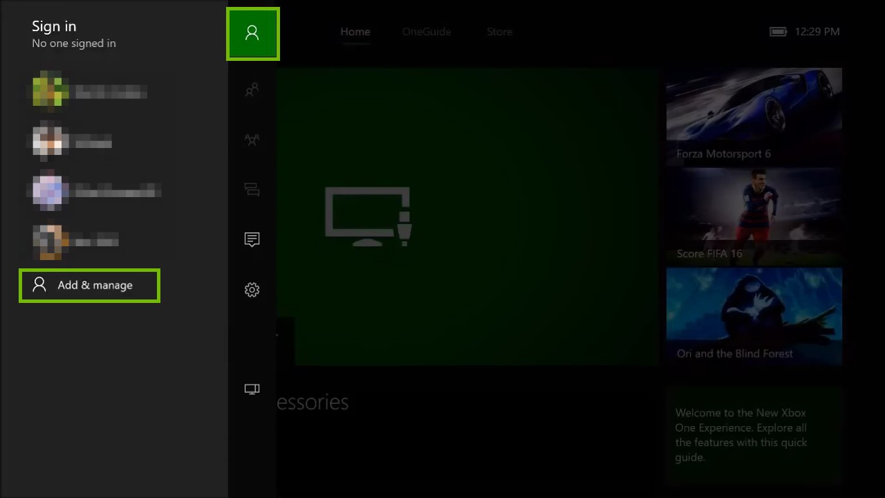This screenshot has width=885, height=498.
Task: Open Messages from the sidebar
Action: coord(252,239)
